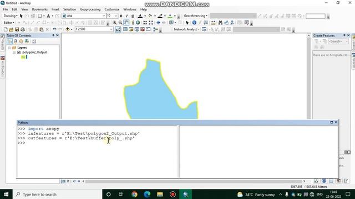Open the Network Analyst dropdown menu

[x=186, y=29]
